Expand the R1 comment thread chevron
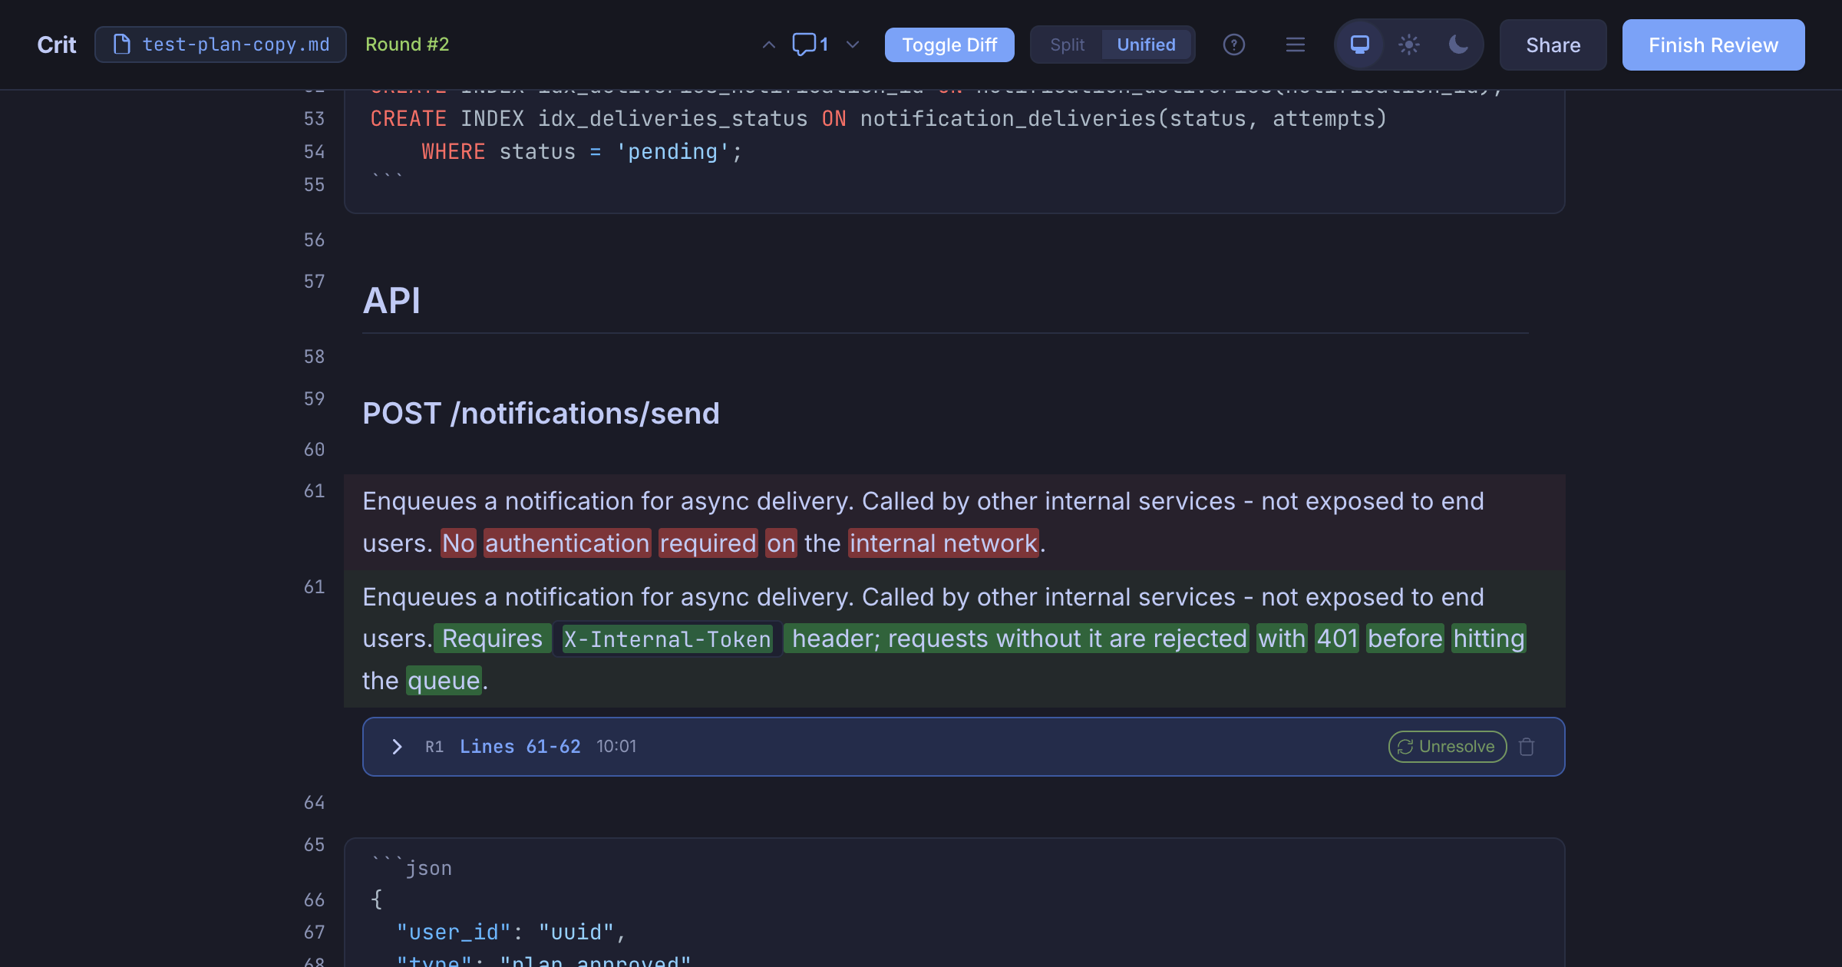Image resolution: width=1842 pixels, height=967 pixels. point(397,747)
